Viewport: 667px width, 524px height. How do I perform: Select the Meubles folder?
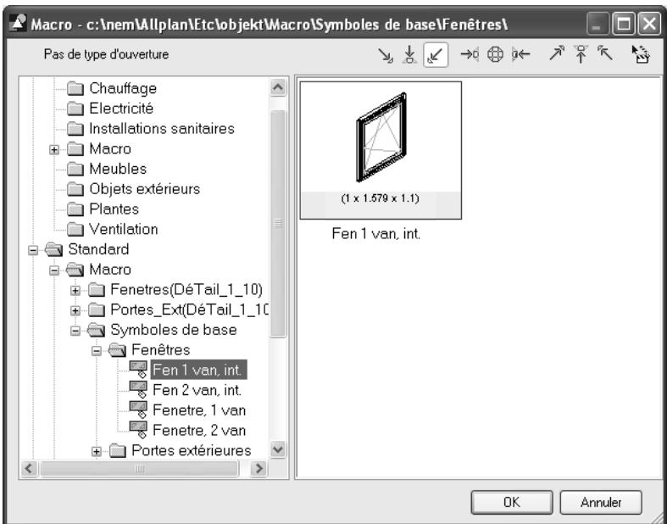coord(107,169)
